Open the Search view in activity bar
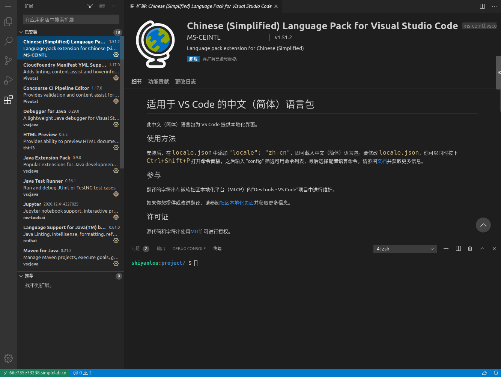 pos(8,41)
